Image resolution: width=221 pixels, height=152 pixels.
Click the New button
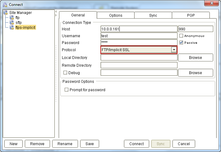click(14, 144)
